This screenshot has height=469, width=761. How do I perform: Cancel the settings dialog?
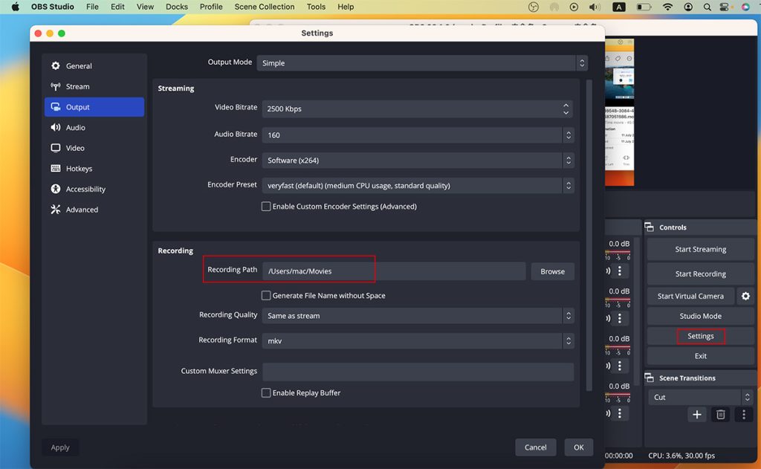coord(535,447)
